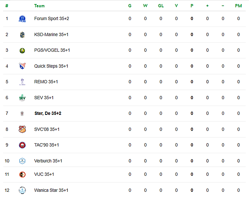Click the REMO club logo
The width and height of the screenshot is (249, 198).
(x=22, y=82)
